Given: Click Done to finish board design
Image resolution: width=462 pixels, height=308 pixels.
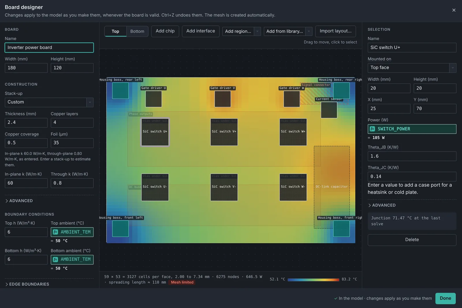Looking at the screenshot, I should point(446,298).
